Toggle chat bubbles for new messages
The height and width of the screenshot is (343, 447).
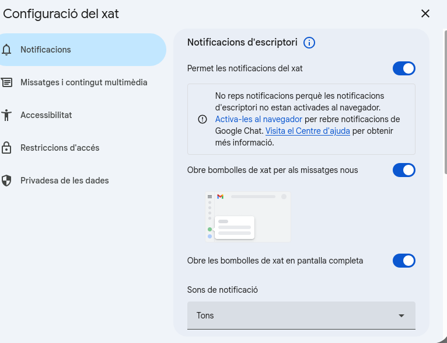[404, 170]
